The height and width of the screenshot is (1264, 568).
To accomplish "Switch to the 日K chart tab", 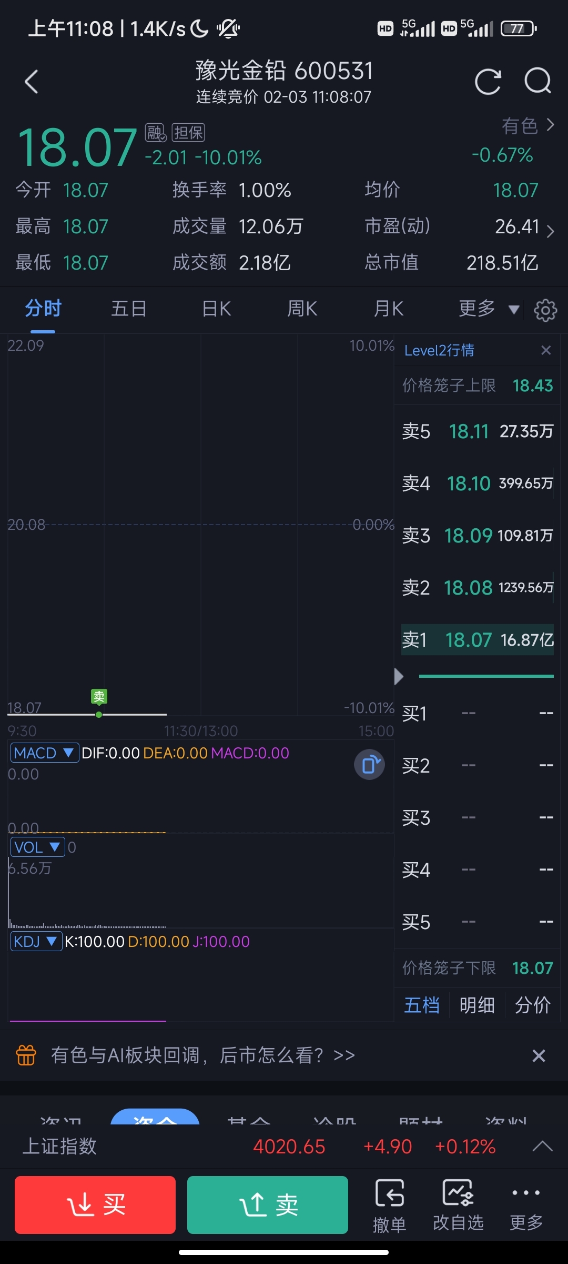I will [x=217, y=309].
